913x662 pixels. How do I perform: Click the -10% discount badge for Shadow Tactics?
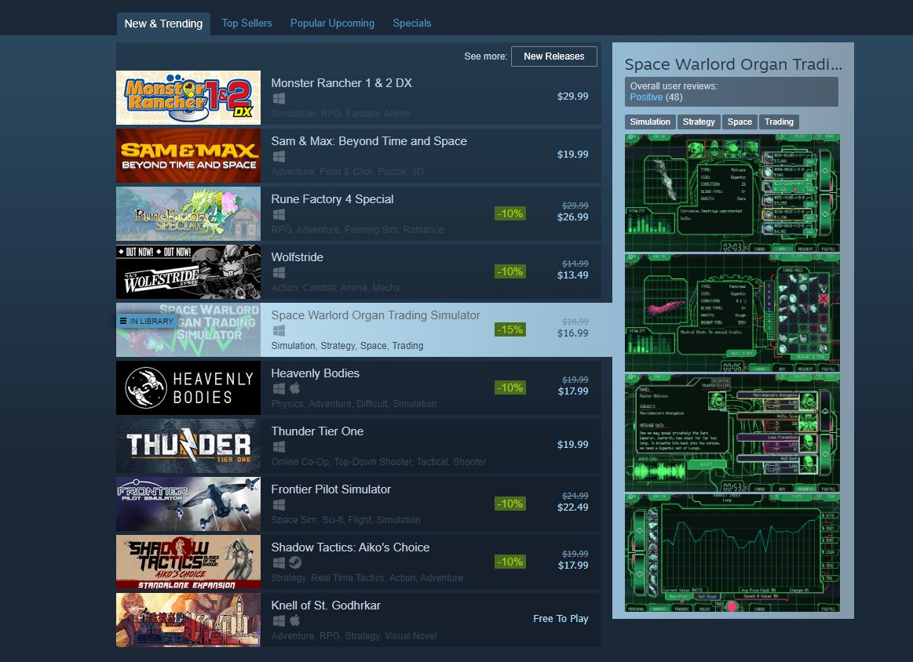(510, 562)
